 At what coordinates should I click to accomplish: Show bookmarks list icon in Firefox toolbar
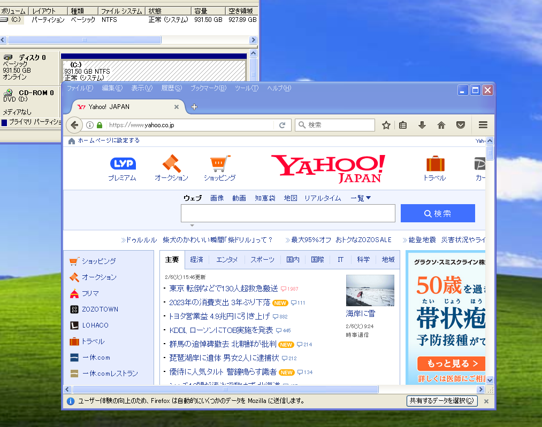pyautogui.click(x=403, y=125)
